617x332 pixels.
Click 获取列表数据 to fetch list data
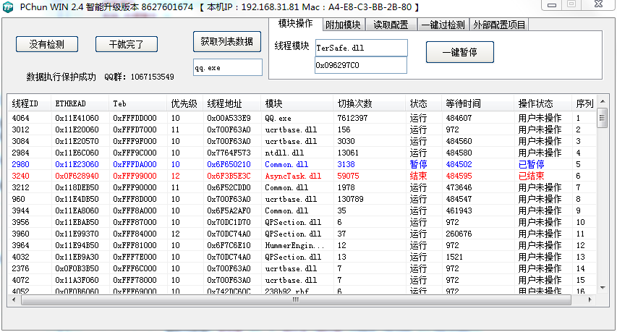[227, 42]
